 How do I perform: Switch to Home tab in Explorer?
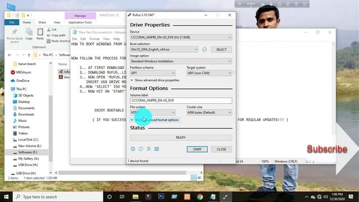click(x=27, y=22)
